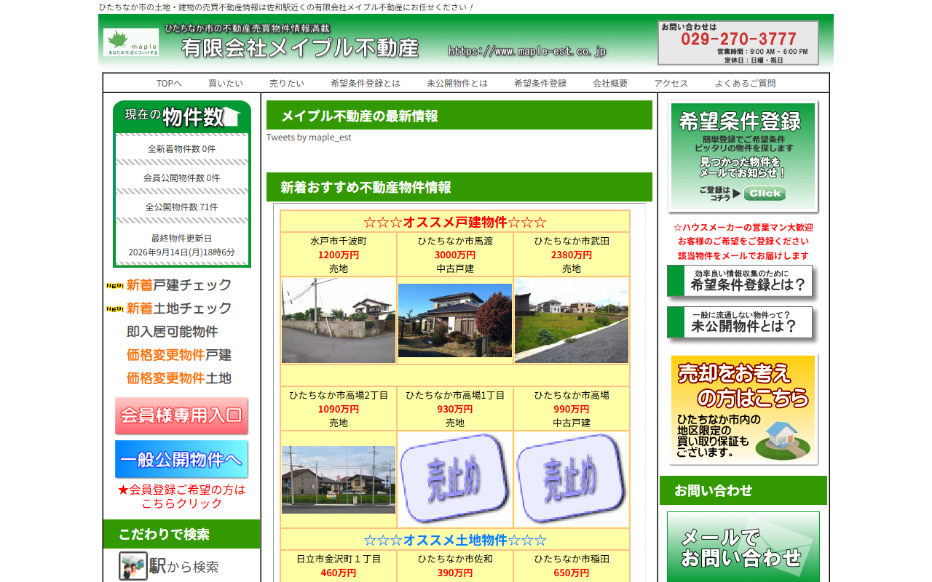This screenshot has width=932, height=582.
Task: Open the station search icon
Action: tap(133, 566)
